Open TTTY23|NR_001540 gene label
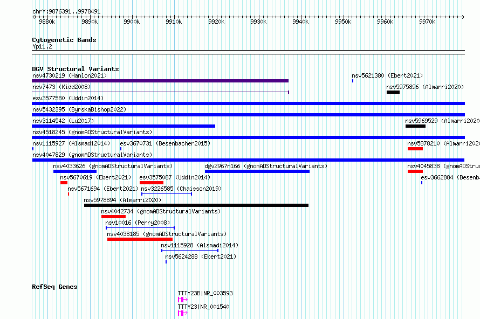Image resolution: width=480 pixels, height=319 pixels. tap(203, 307)
